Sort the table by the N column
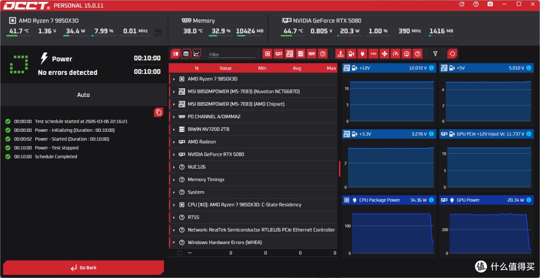Image resolution: width=540 pixels, height=278 pixels. point(196,68)
